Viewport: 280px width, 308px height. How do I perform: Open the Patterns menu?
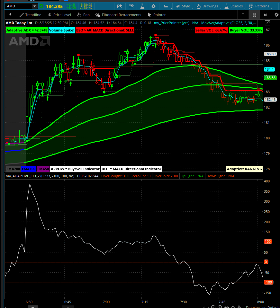259,6
